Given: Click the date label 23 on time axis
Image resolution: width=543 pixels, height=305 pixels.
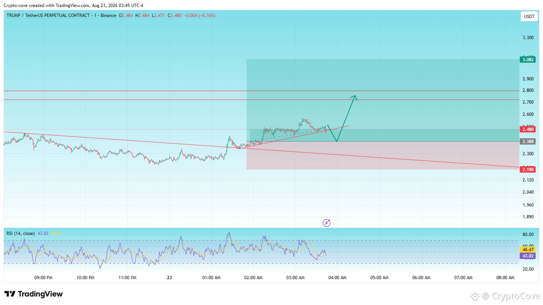Looking at the screenshot, I should point(169,278).
